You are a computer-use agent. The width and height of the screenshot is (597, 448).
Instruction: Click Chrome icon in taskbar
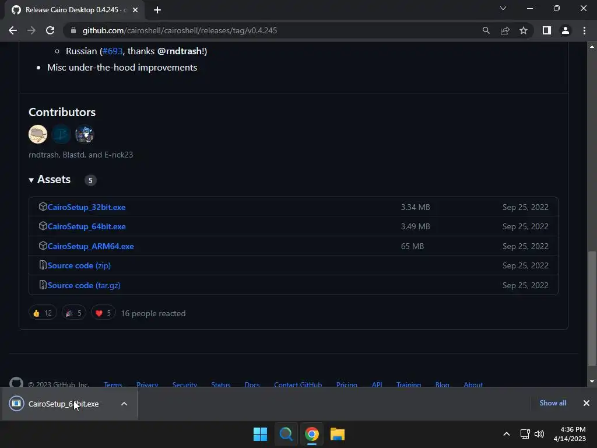312,434
